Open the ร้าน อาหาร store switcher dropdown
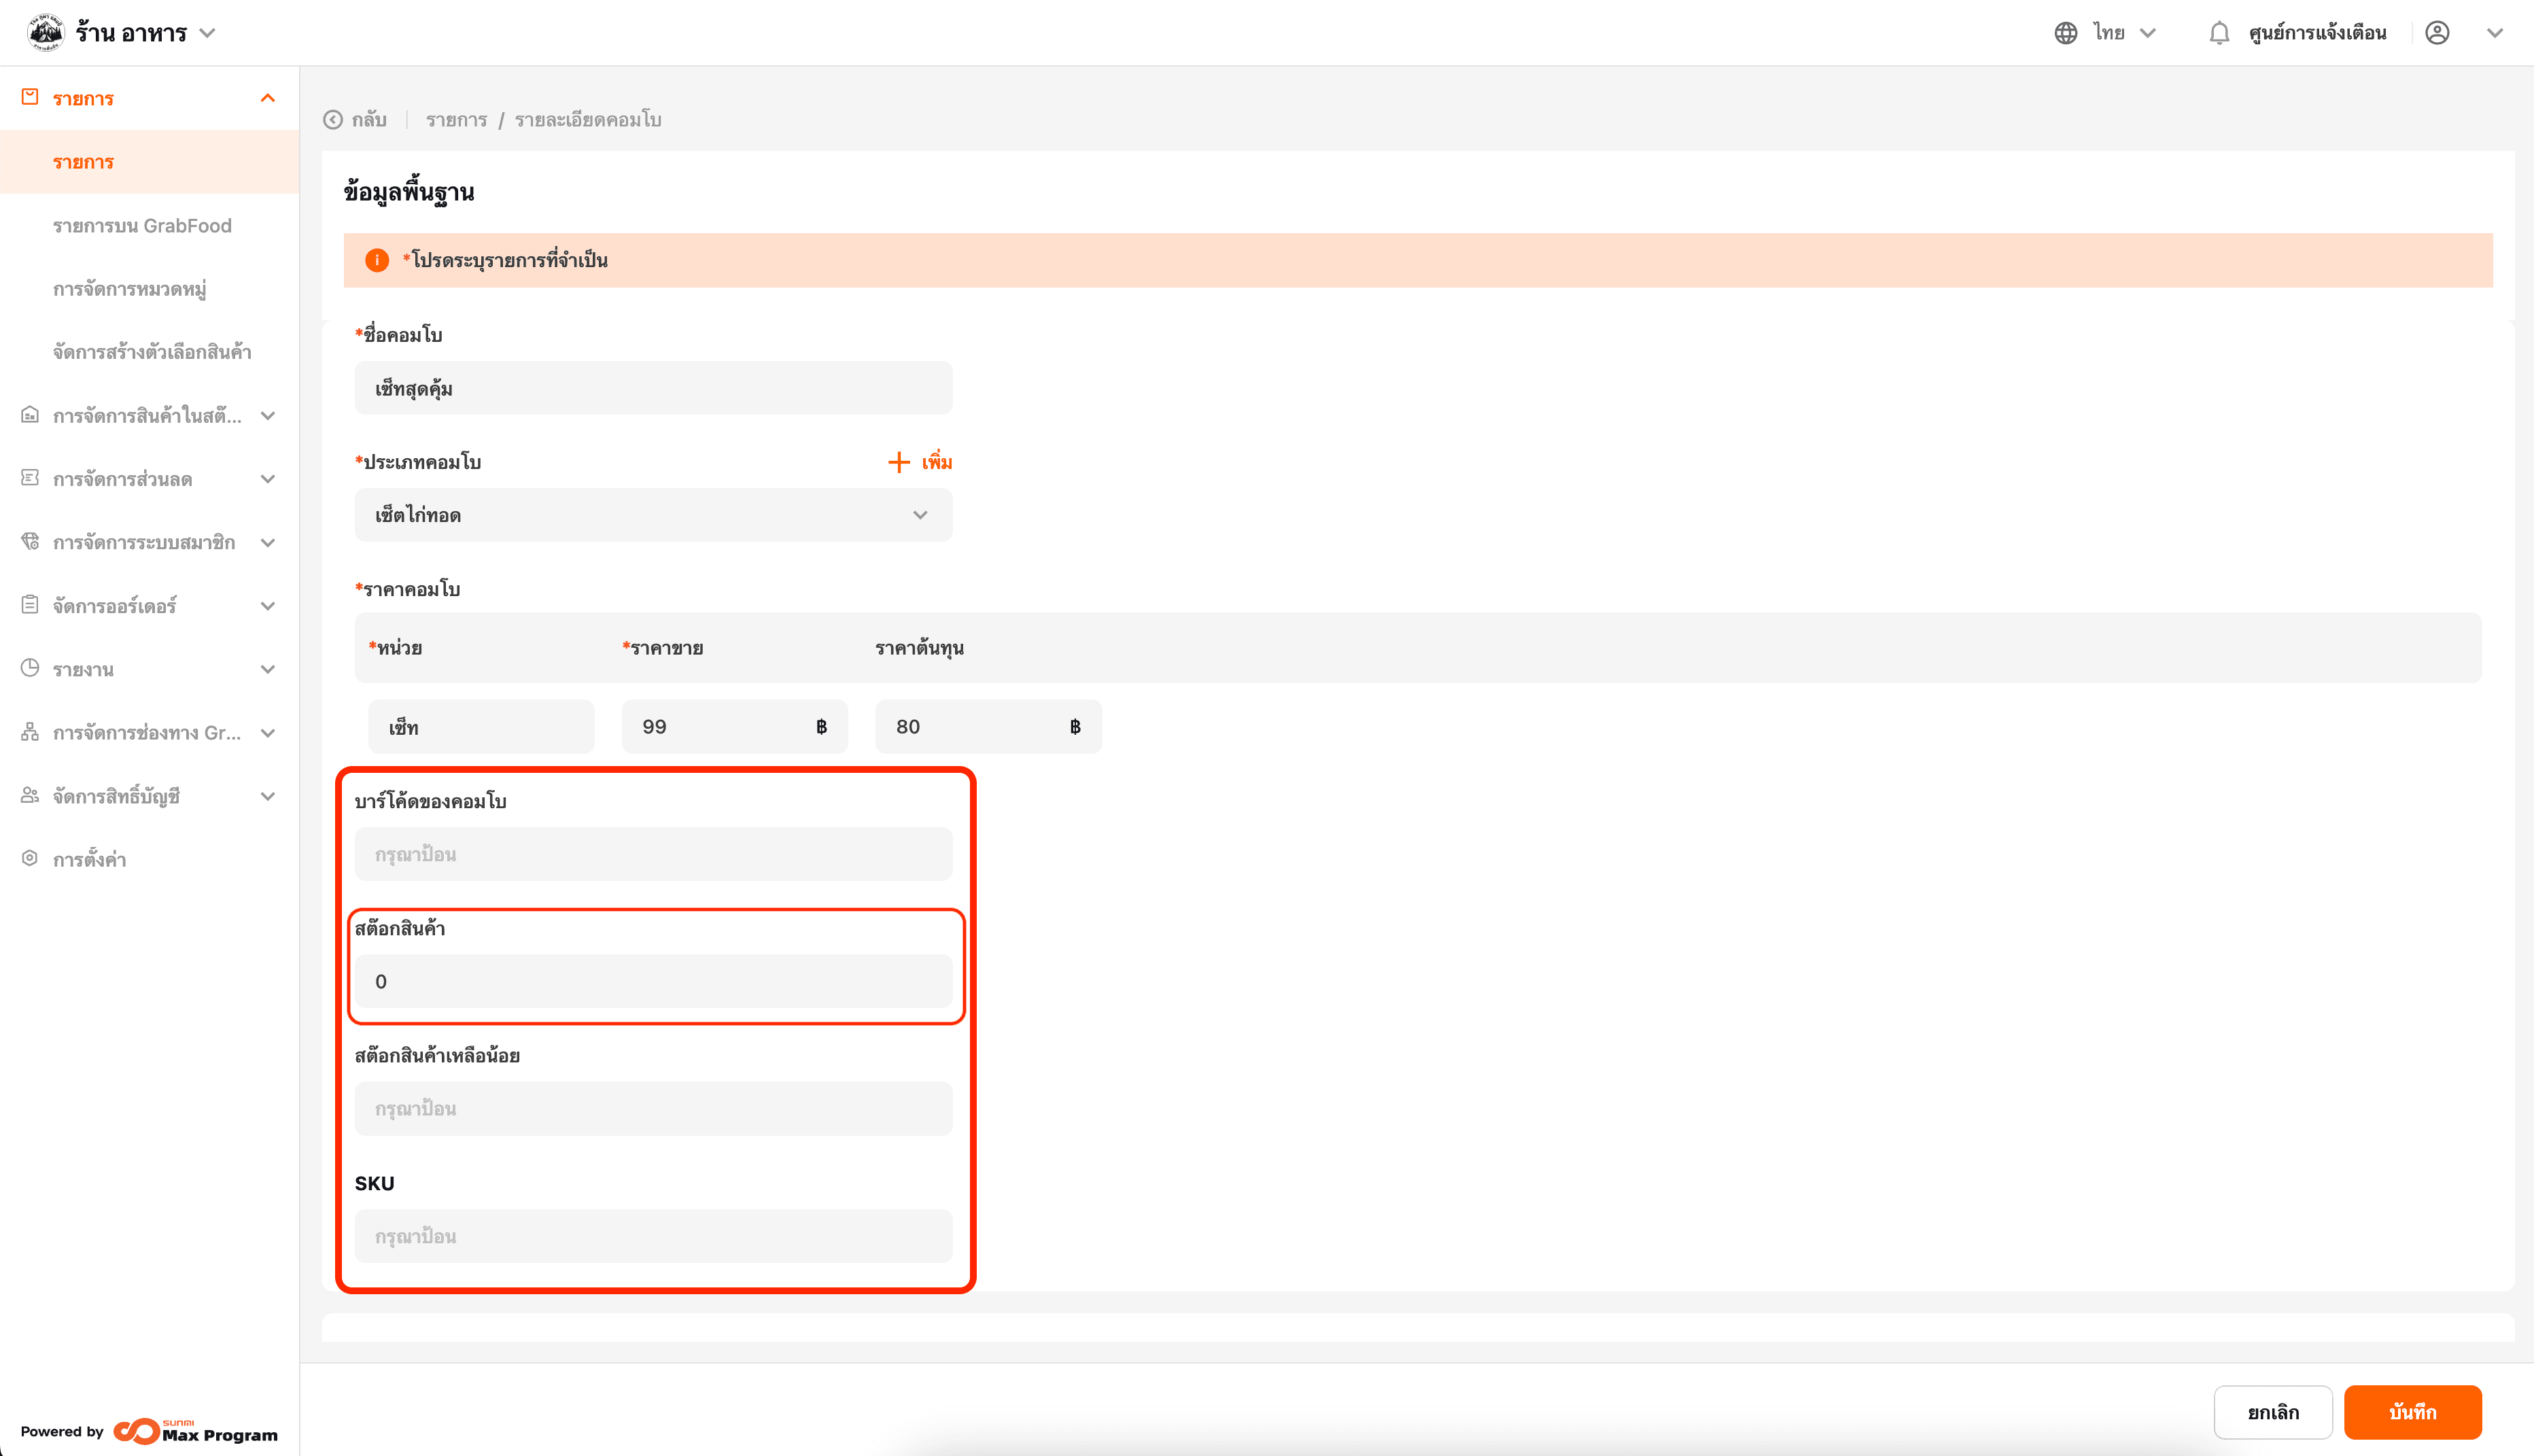The image size is (2534, 1456). pos(207,33)
